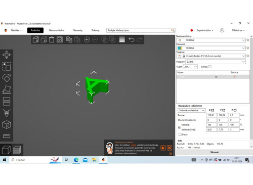
Task: Click the Split to objects icon
Action: pyautogui.click(x=104, y=39)
